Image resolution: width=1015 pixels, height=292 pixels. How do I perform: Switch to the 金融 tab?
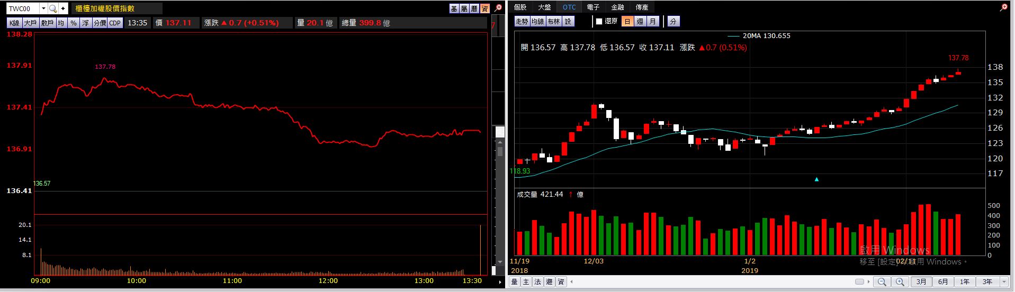click(618, 7)
